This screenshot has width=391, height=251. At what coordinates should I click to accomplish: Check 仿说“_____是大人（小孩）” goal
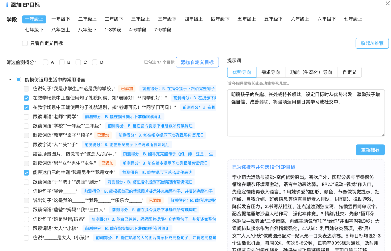26,238
